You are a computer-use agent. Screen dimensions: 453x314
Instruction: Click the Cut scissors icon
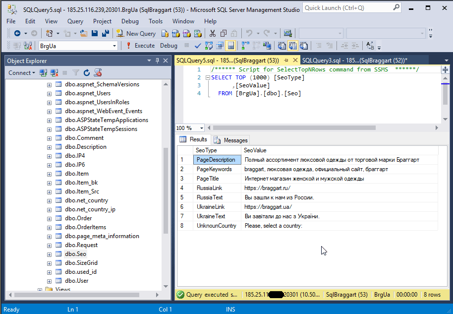click(212, 33)
